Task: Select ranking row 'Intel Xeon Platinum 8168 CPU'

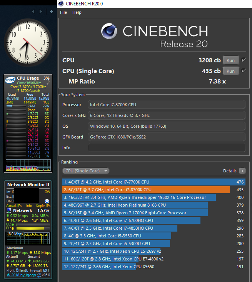Action: pos(154,205)
